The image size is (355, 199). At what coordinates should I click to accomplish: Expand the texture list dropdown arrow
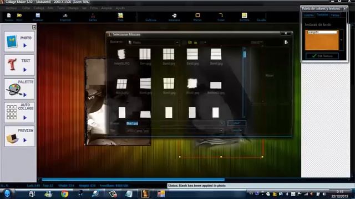pos(341,40)
